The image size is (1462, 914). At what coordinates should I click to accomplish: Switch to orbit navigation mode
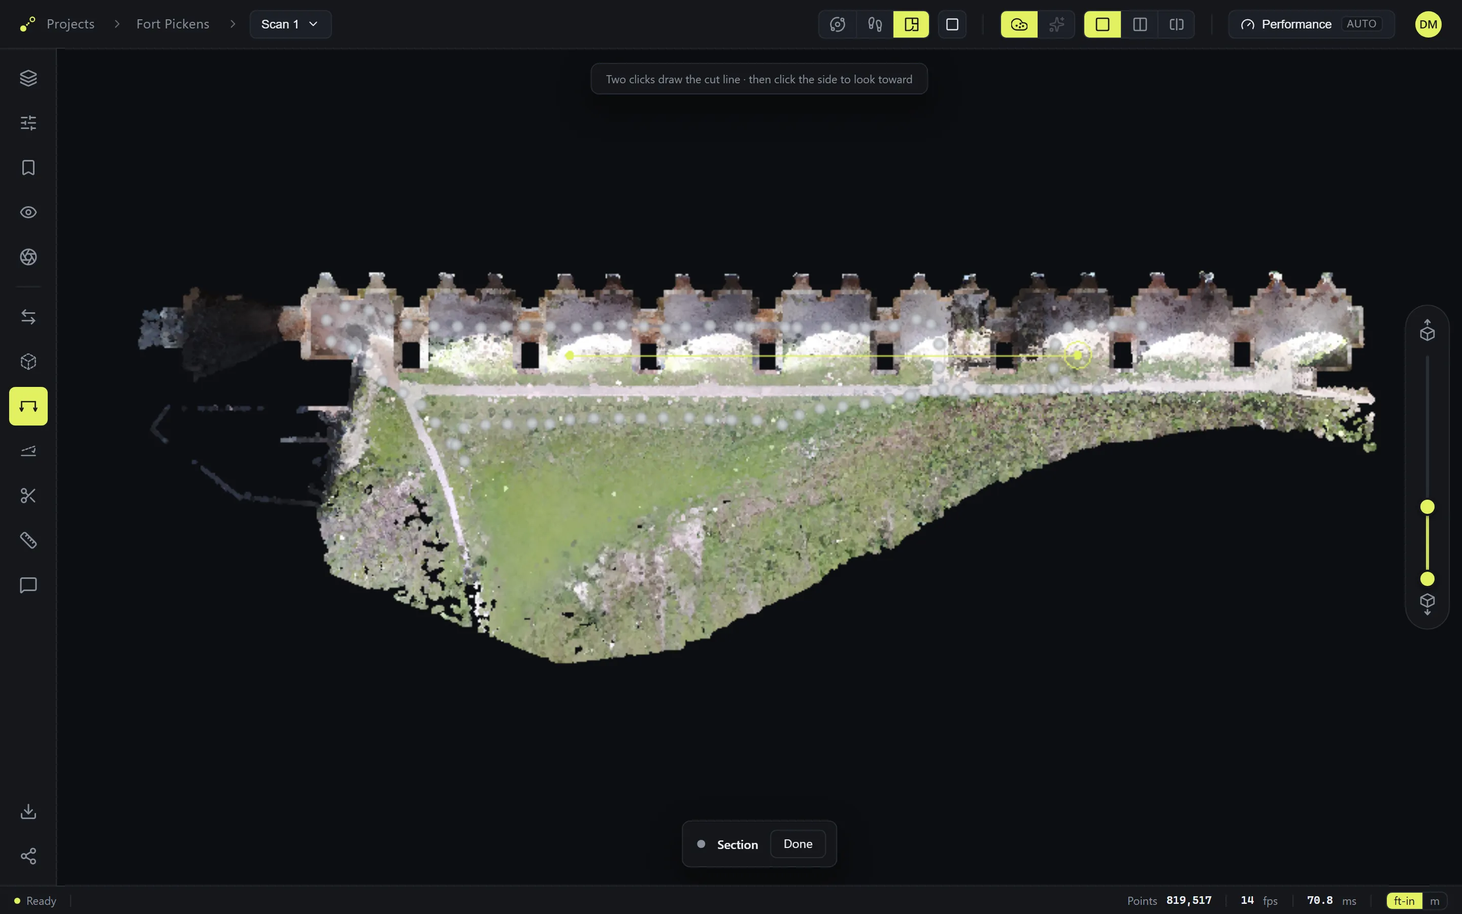[837, 24]
